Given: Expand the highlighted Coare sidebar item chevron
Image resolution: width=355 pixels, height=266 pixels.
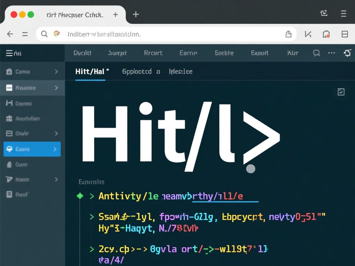Looking at the screenshot, I should point(55,149).
